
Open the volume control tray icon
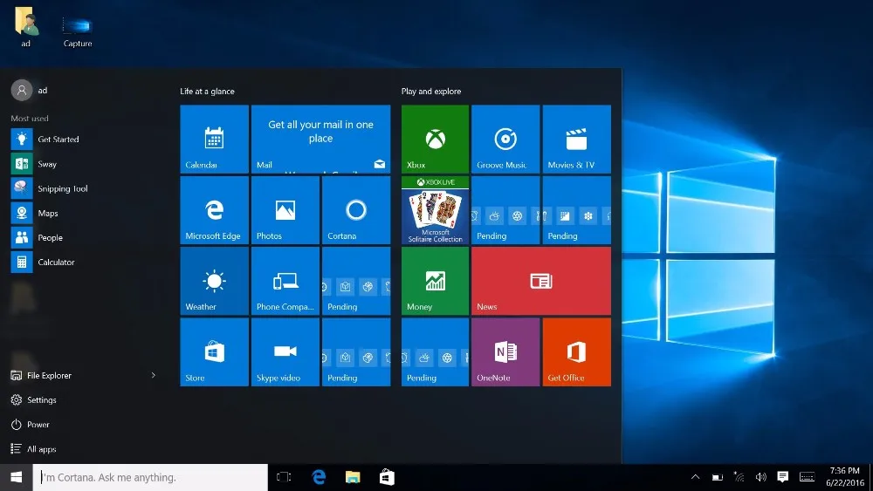point(760,476)
